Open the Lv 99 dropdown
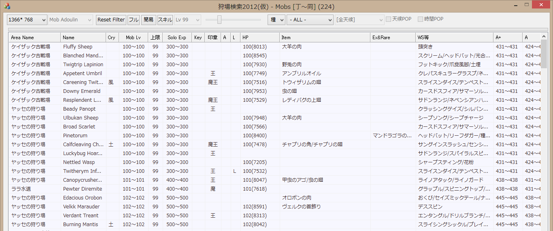Image resolution: width=553 pixels, height=231 pixels. click(x=187, y=20)
